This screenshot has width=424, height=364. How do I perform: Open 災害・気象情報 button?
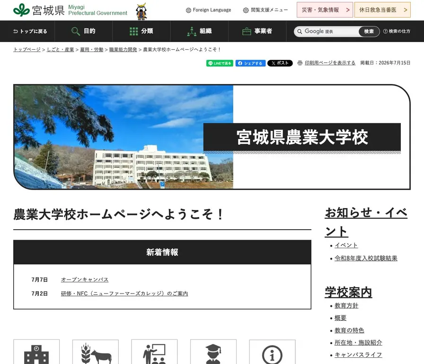coord(325,10)
